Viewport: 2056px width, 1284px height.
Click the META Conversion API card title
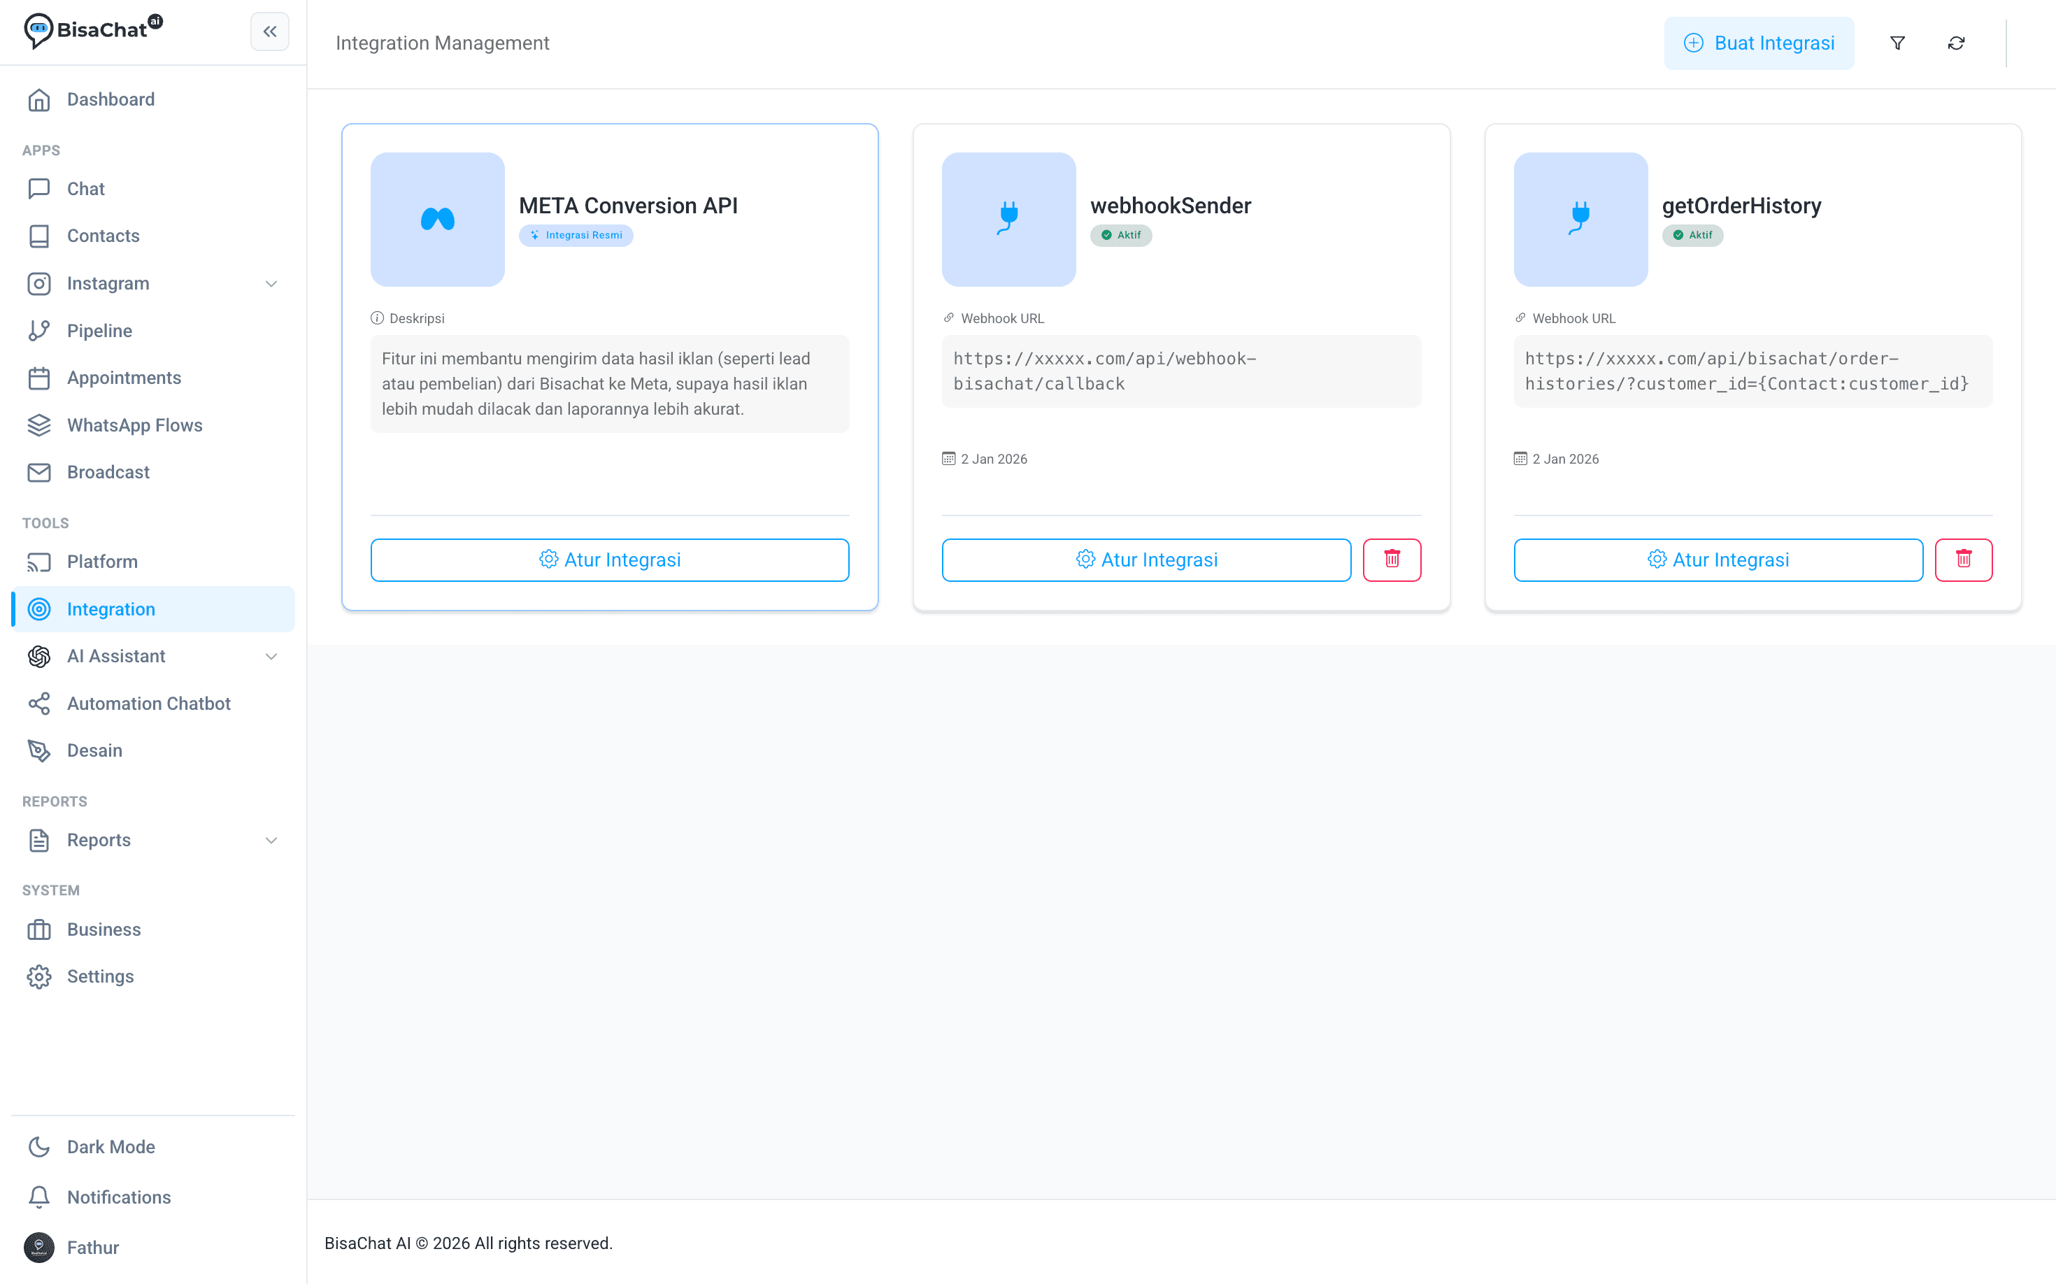pyautogui.click(x=629, y=206)
